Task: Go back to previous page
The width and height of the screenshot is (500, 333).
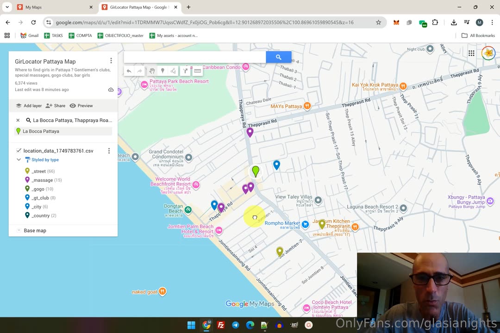Action: (x=8, y=22)
